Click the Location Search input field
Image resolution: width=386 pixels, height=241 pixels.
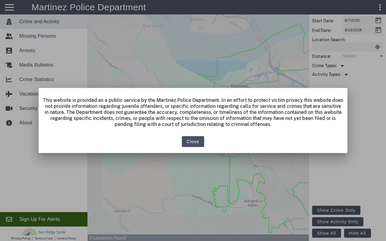pyautogui.click(x=343, y=47)
